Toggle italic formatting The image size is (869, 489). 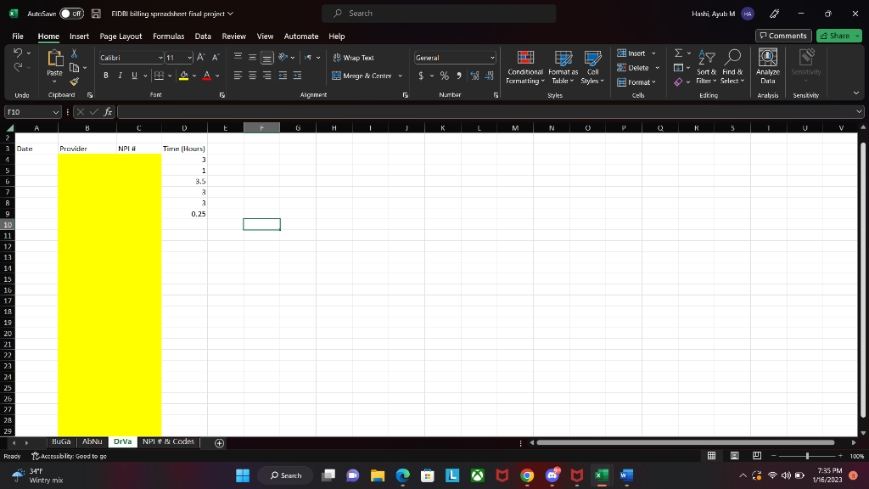pos(120,76)
